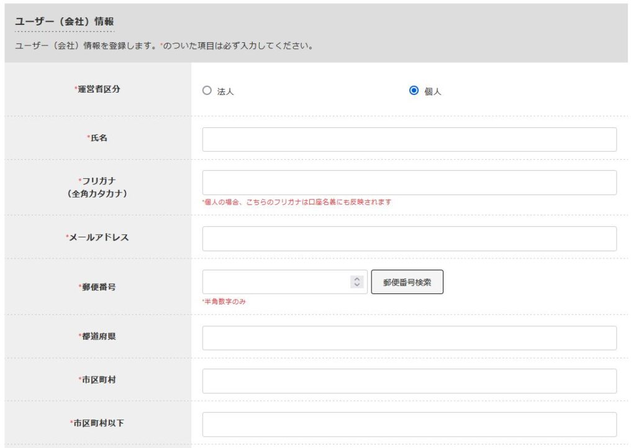The height and width of the screenshot is (448, 636).
Task: Click the 氏名 text input field
Action: pos(409,140)
